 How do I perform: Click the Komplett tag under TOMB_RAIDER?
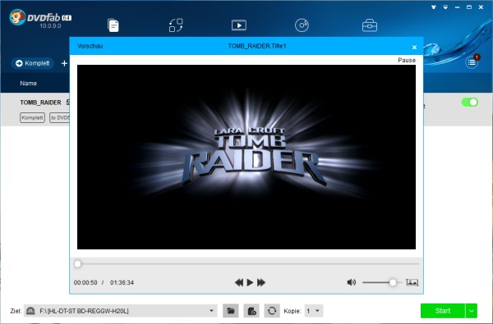pos(32,118)
